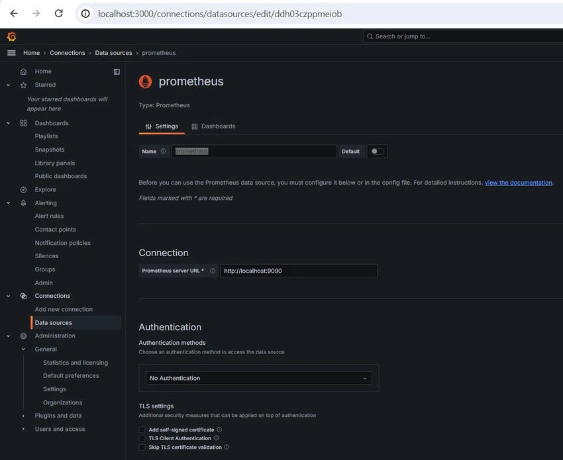Viewport: 563px width, 460px height.
Task: Click the Search or jump to box
Action: (x=463, y=36)
